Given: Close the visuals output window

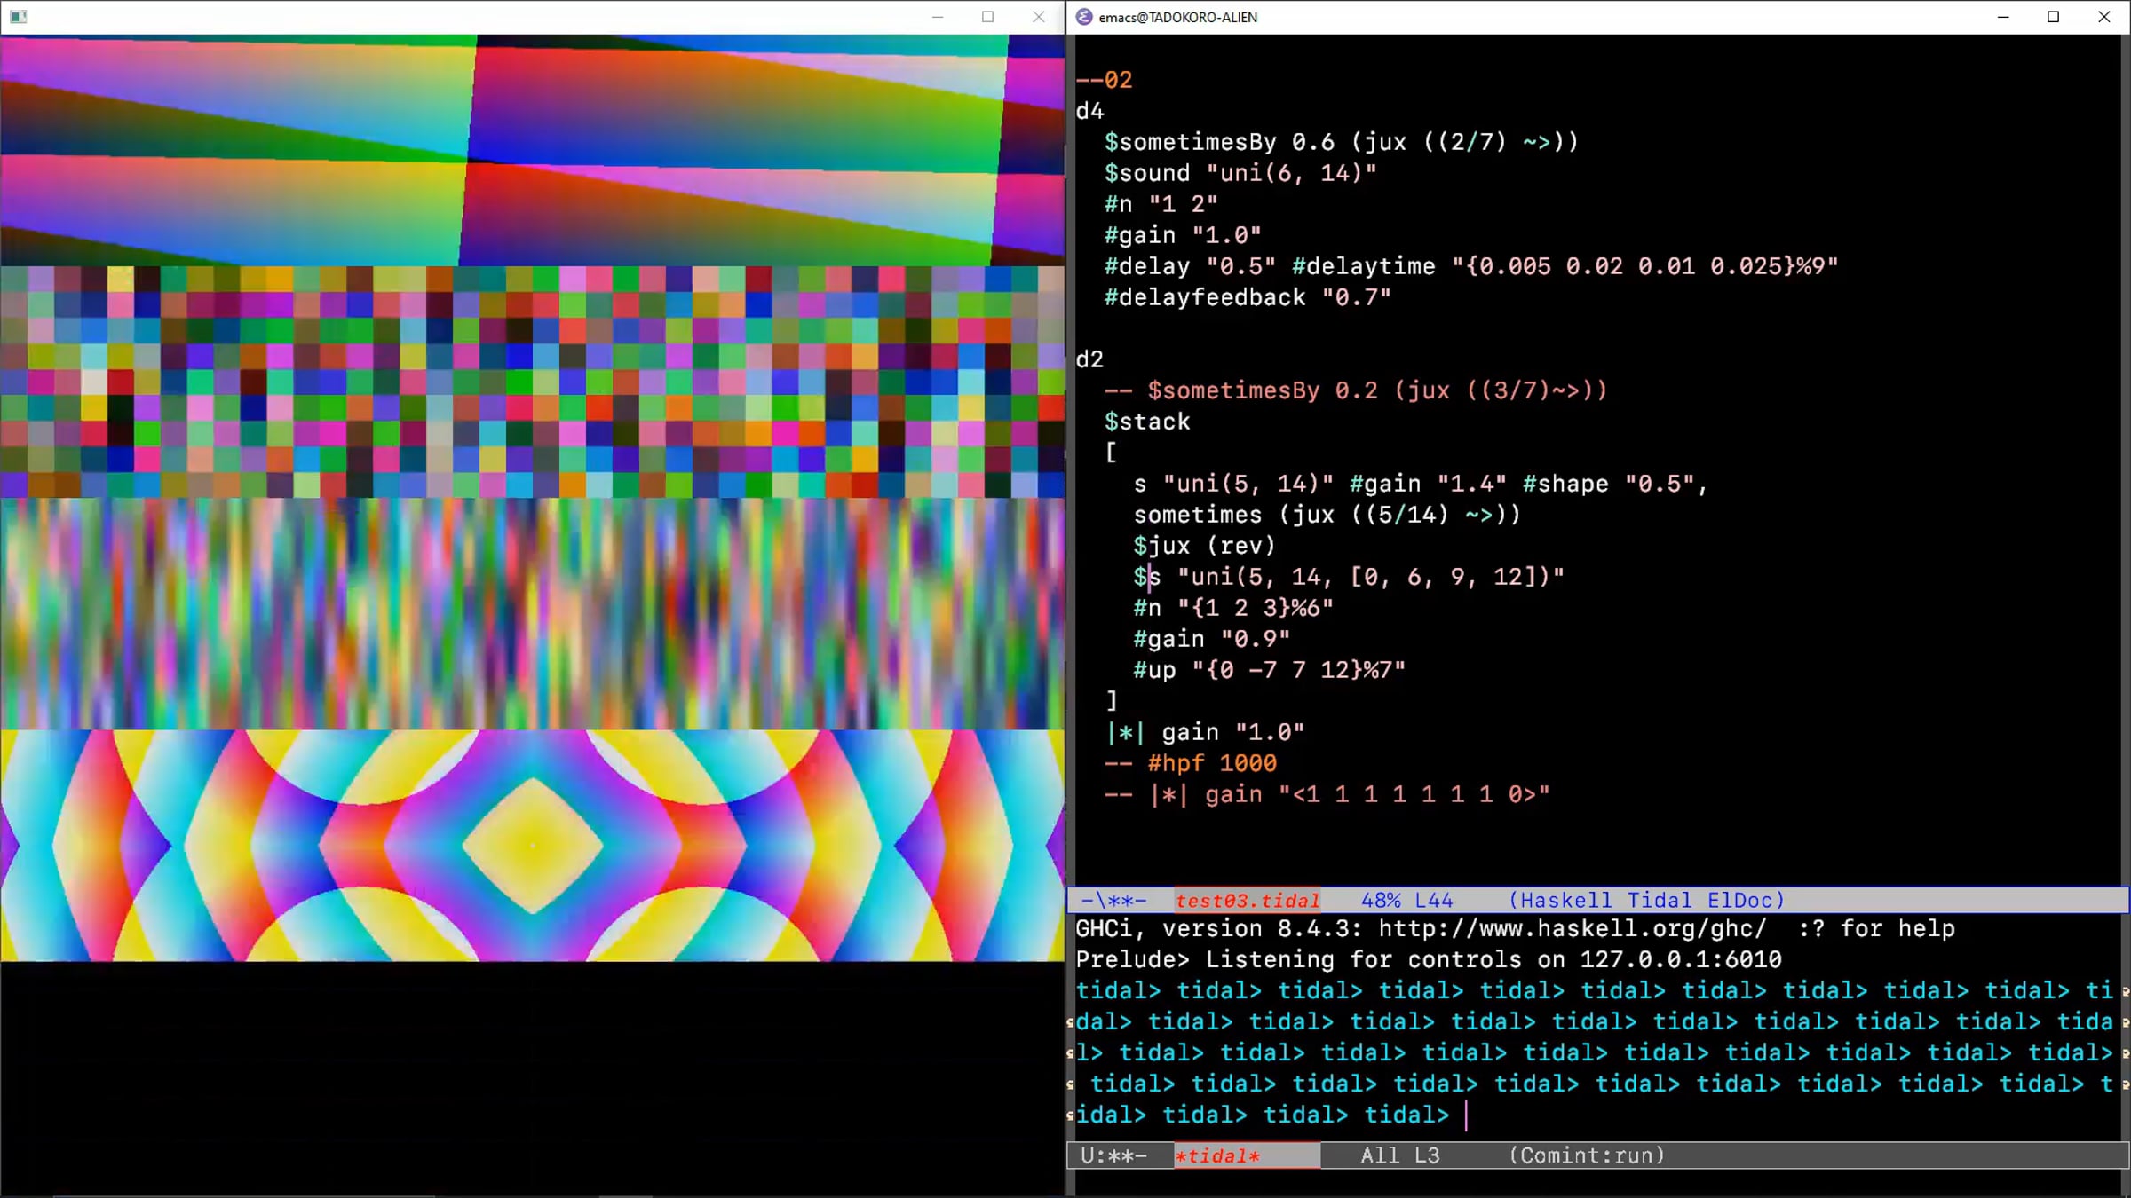Looking at the screenshot, I should (x=1039, y=17).
